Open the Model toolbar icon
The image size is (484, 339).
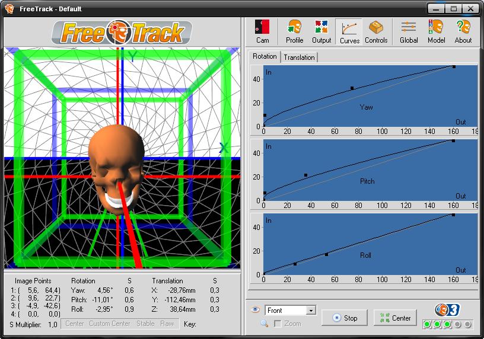tap(436, 31)
